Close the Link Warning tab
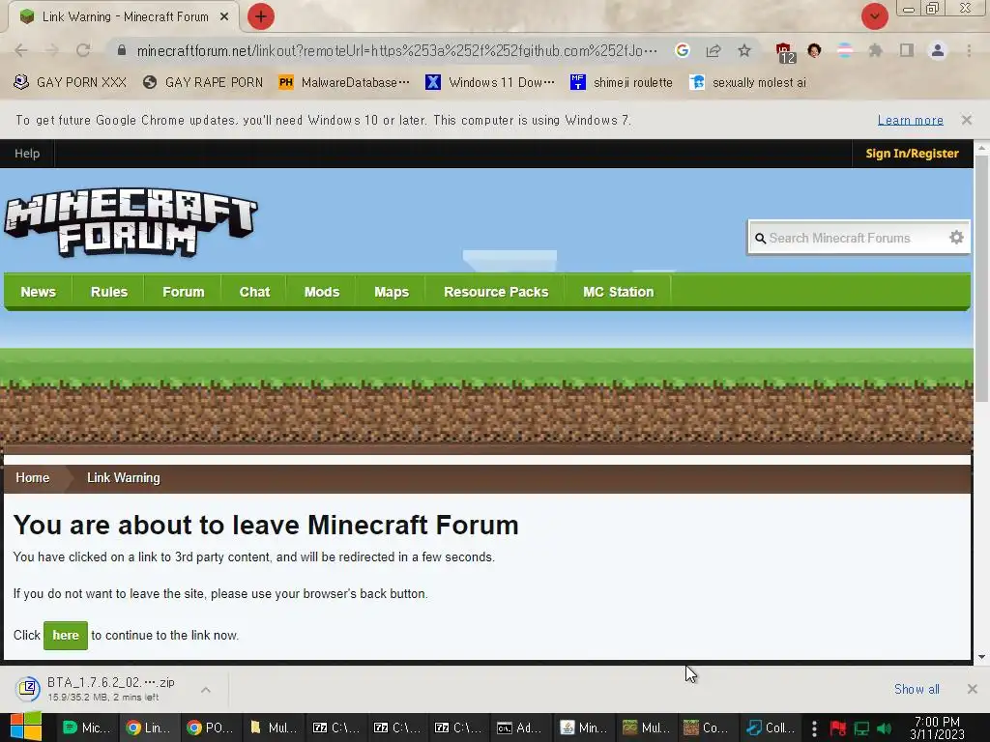The width and height of the screenshot is (990, 742). [224, 17]
